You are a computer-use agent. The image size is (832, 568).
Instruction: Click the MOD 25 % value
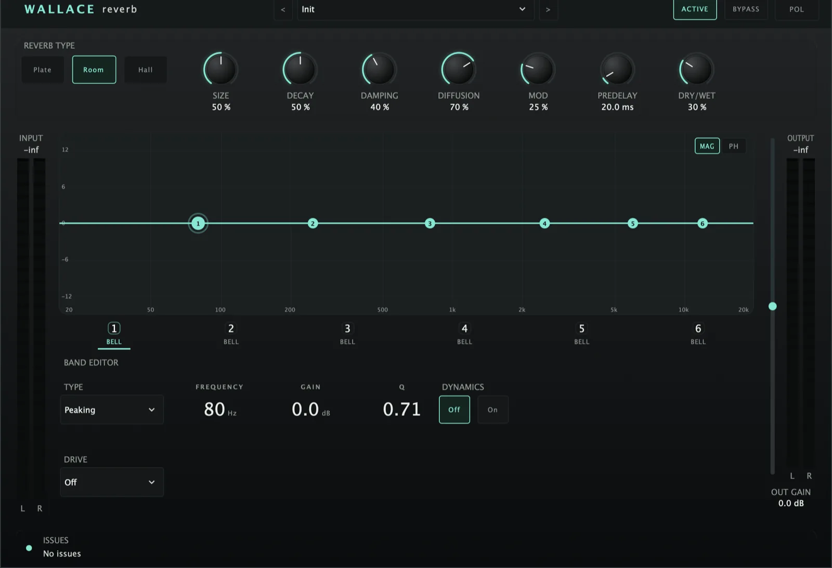point(538,107)
